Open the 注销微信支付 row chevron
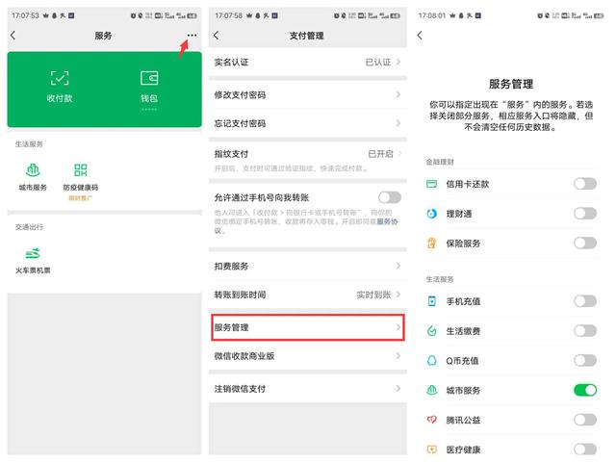 pyautogui.click(x=398, y=389)
